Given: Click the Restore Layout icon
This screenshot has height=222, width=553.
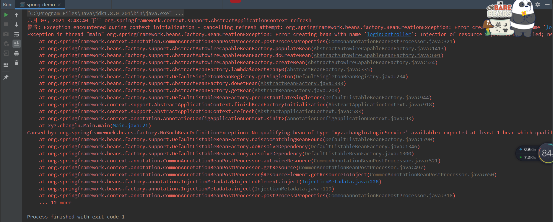Looking at the screenshot, I should click(6, 65).
